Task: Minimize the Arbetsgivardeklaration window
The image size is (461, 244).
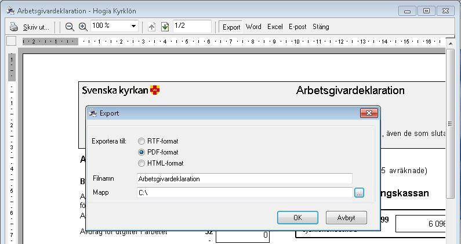Action: pos(407,11)
